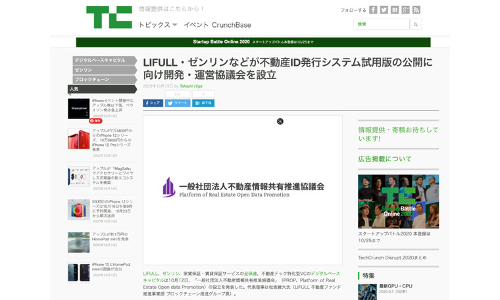Open author link Takashi Higa
Image resolution: width=500 pixels, height=300 pixels.
(x=191, y=86)
